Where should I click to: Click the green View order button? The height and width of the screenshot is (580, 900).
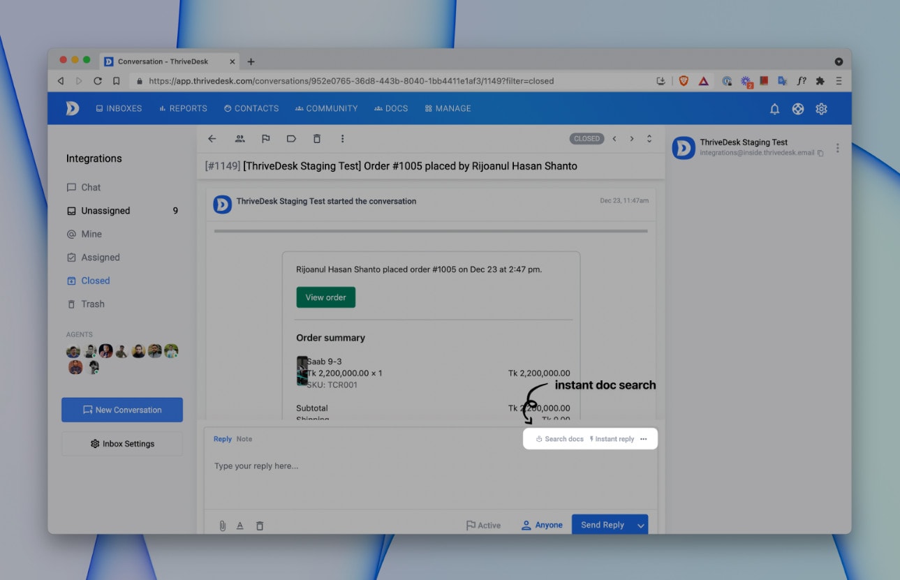tap(326, 297)
